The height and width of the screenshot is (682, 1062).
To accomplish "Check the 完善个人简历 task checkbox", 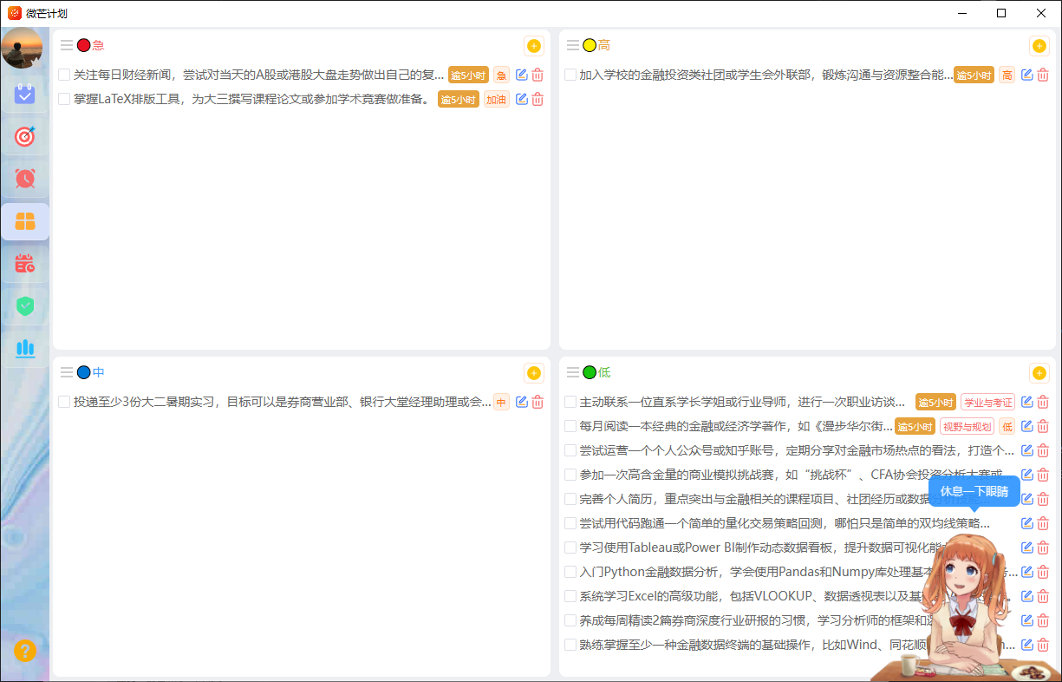I will pyautogui.click(x=570, y=499).
